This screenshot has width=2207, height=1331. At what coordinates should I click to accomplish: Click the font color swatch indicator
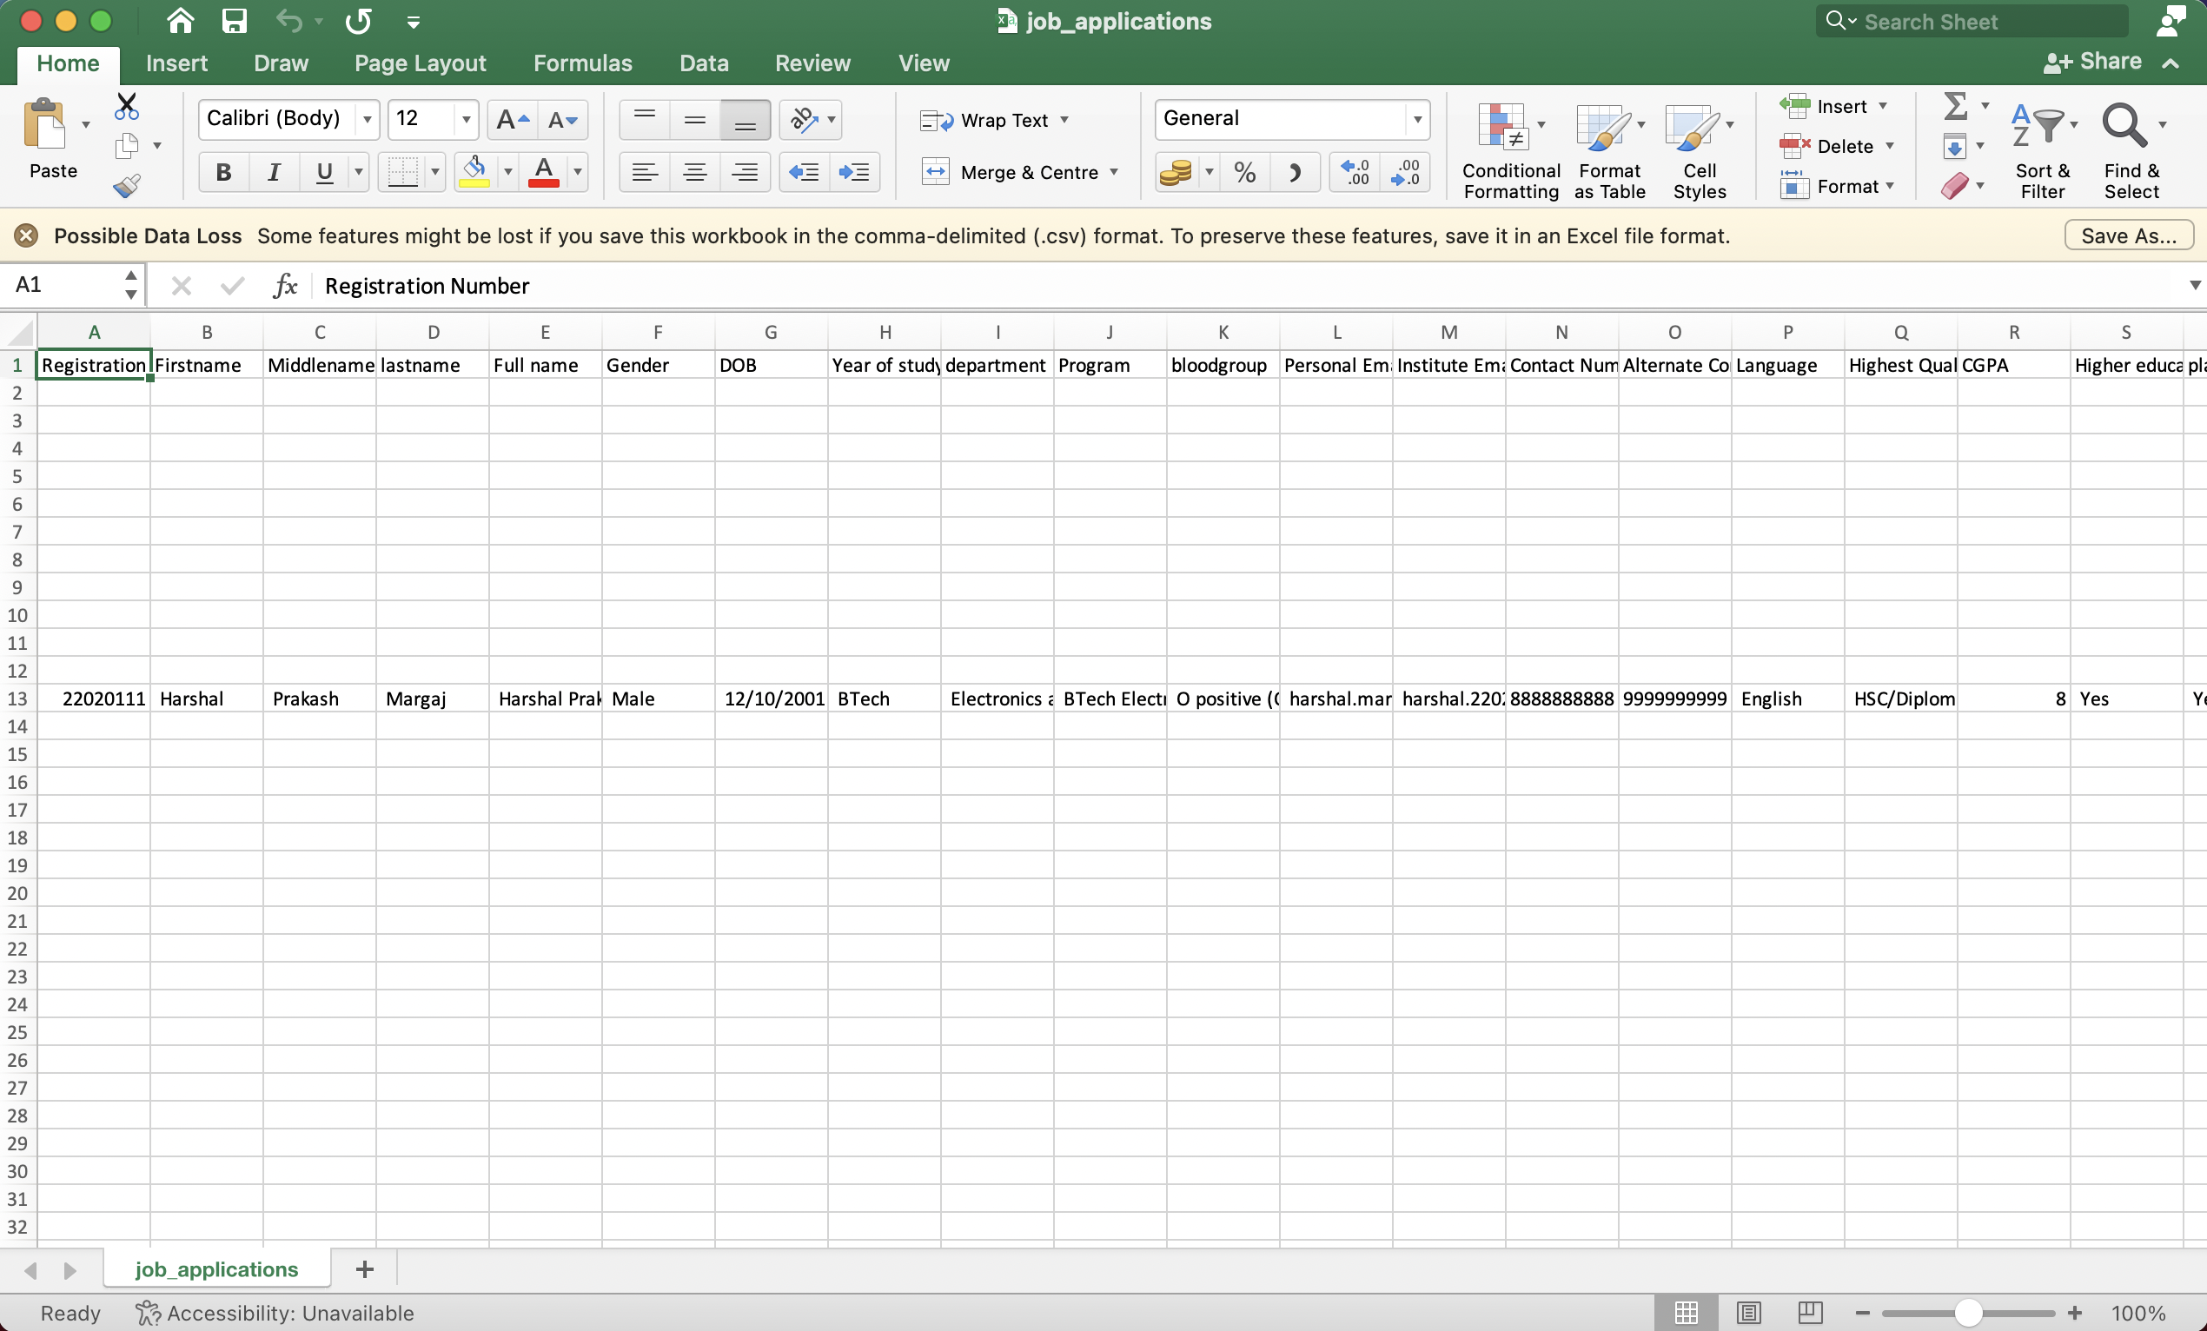tap(546, 184)
